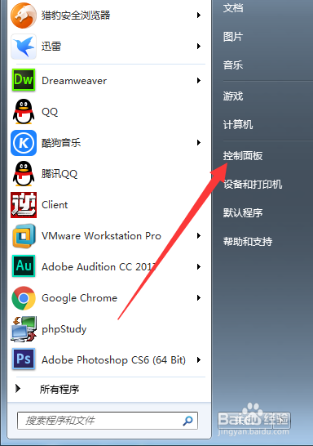Click the VMware Workstation Pro text

coord(101,236)
